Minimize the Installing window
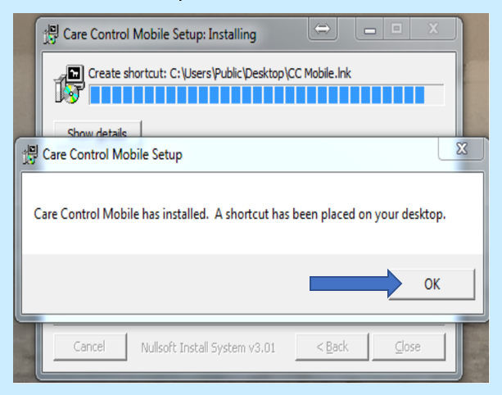Image resolution: width=502 pixels, height=395 pixels. coord(370,30)
